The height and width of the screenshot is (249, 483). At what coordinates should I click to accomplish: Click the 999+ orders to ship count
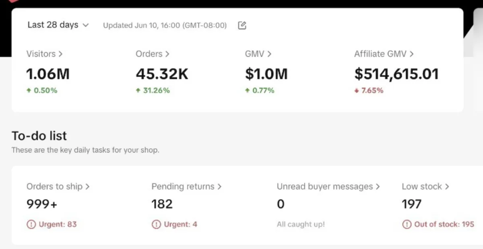point(42,204)
